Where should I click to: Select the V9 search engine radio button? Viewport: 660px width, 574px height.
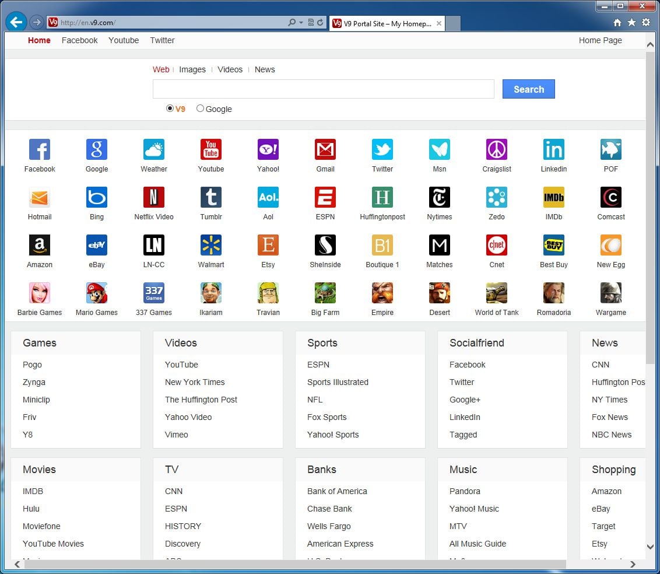coord(170,108)
